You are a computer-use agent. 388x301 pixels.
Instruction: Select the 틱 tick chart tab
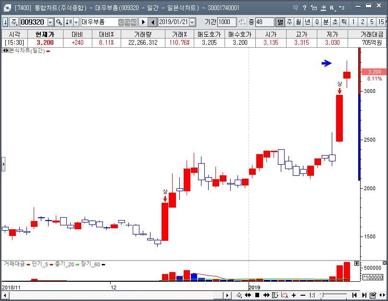click(344, 22)
